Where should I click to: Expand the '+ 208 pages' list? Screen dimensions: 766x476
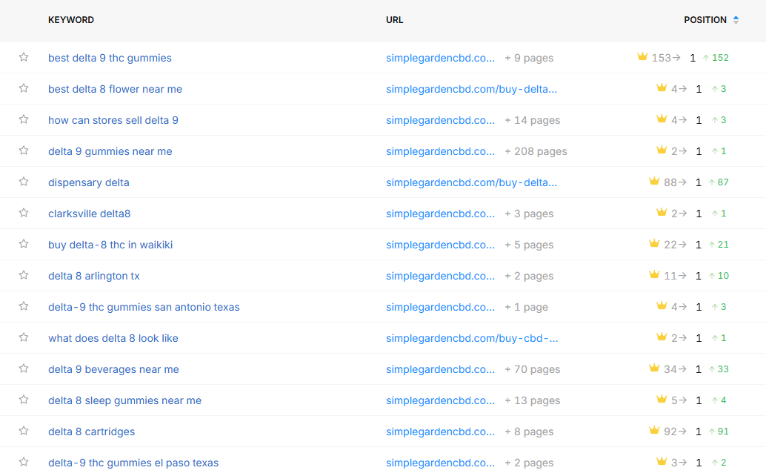point(536,151)
